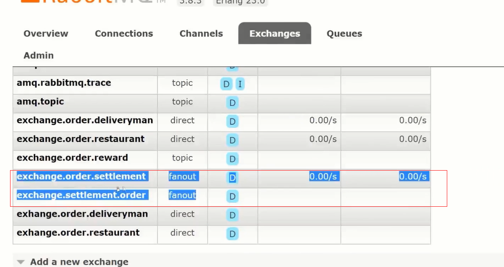Click durable badge in exchange.order.deliveryman row
Screen dimensions: 504x267
[232, 121]
